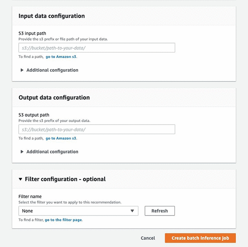
Task: Follow the Amazon S3 link below output path
Action: [61, 138]
